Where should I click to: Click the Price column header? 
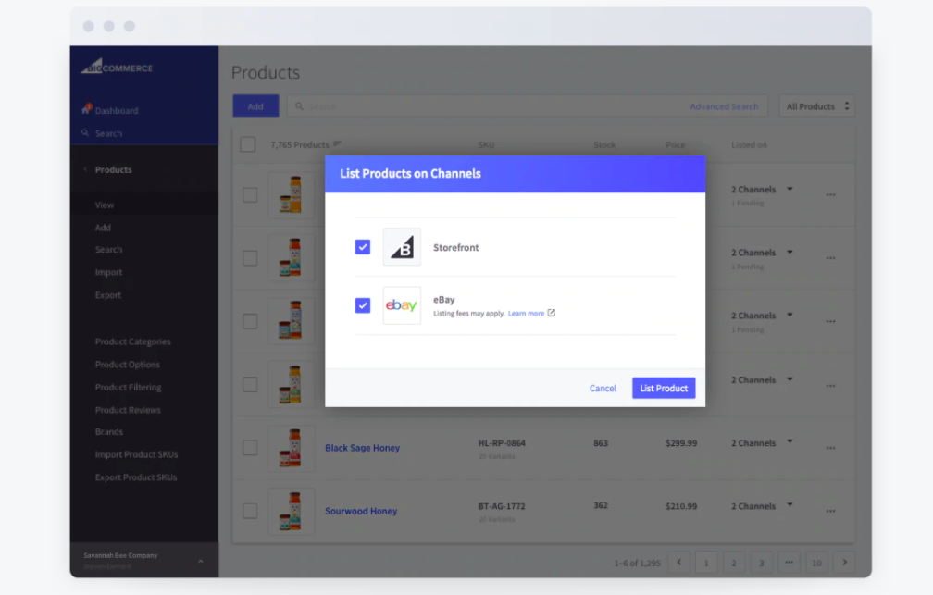pyautogui.click(x=676, y=144)
